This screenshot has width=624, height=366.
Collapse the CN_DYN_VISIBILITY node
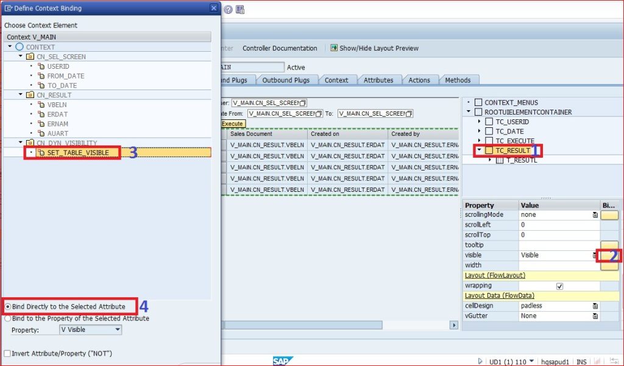(21, 142)
